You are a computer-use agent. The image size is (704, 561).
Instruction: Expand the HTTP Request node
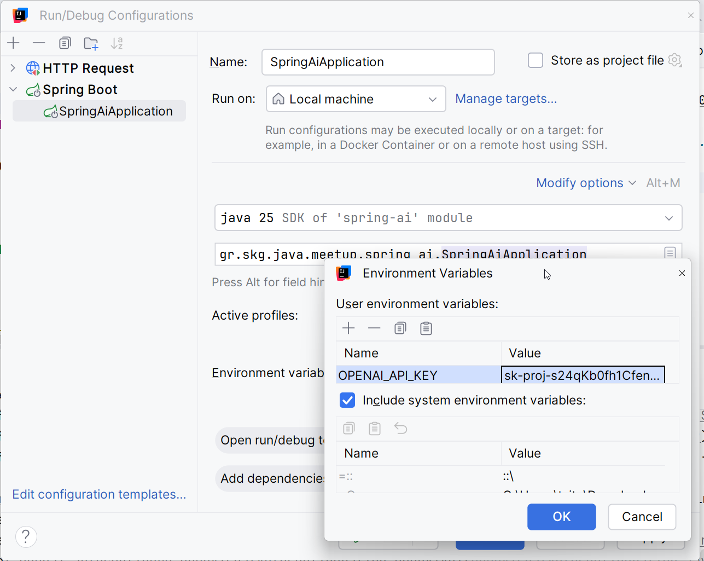[13, 68]
